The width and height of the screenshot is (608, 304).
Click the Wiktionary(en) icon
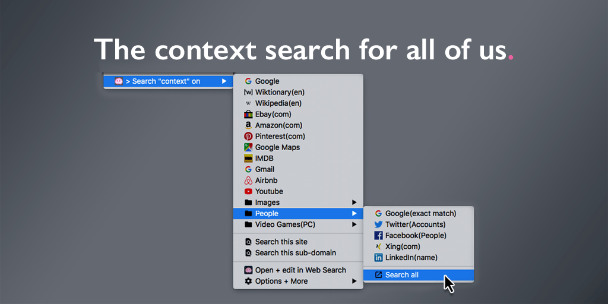pos(248,92)
